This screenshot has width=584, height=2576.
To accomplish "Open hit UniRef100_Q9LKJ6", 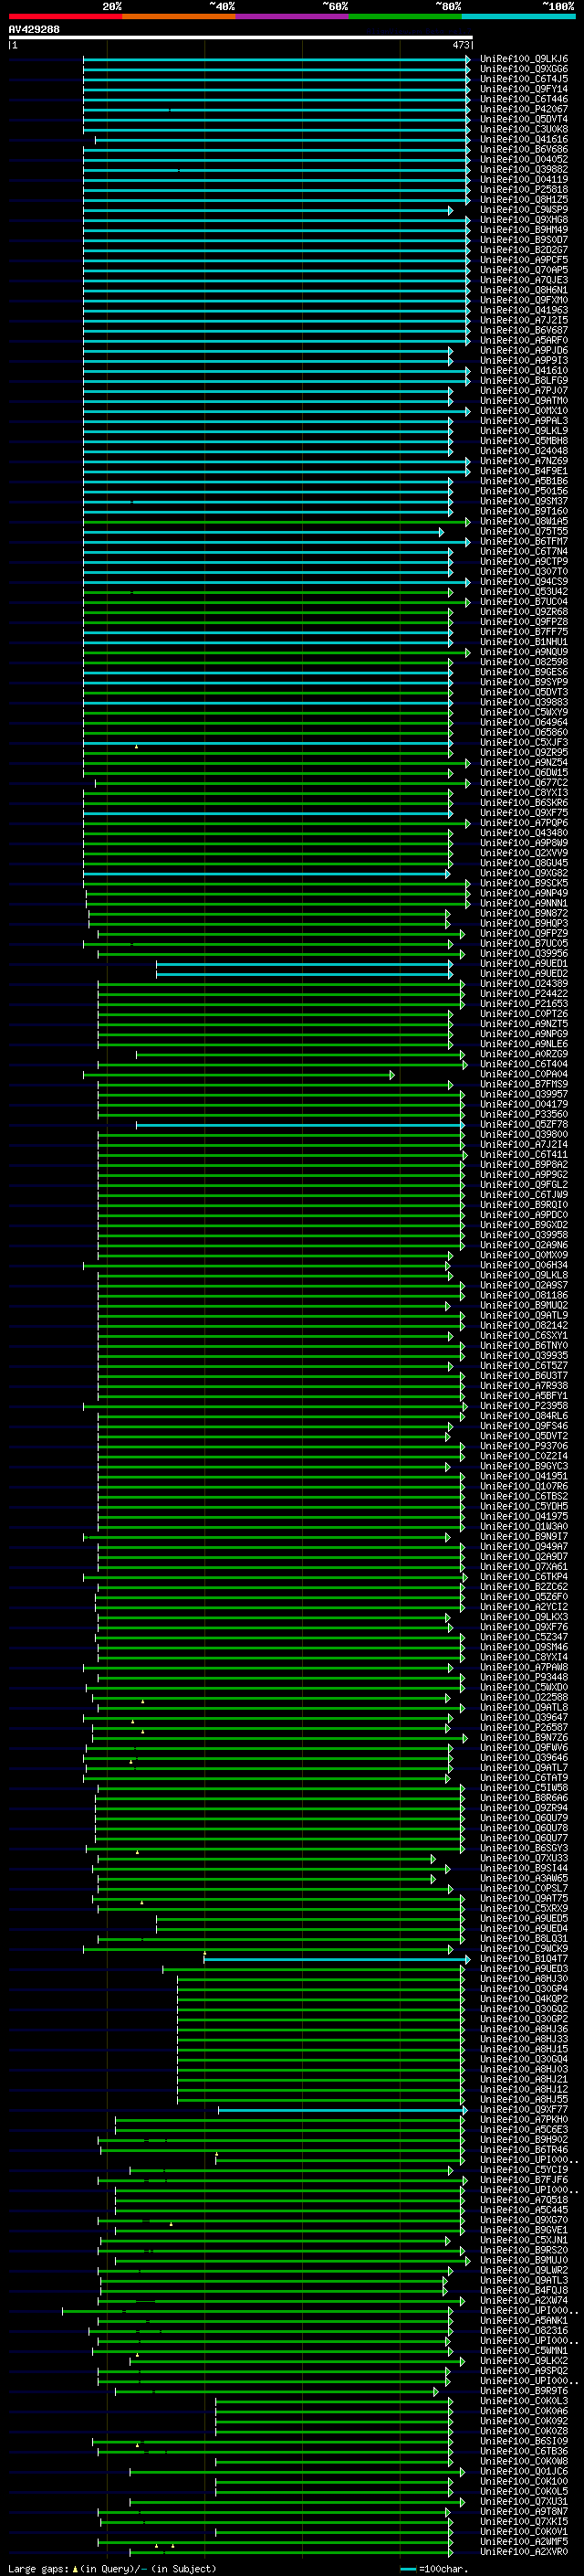I will (x=524, y=59).
